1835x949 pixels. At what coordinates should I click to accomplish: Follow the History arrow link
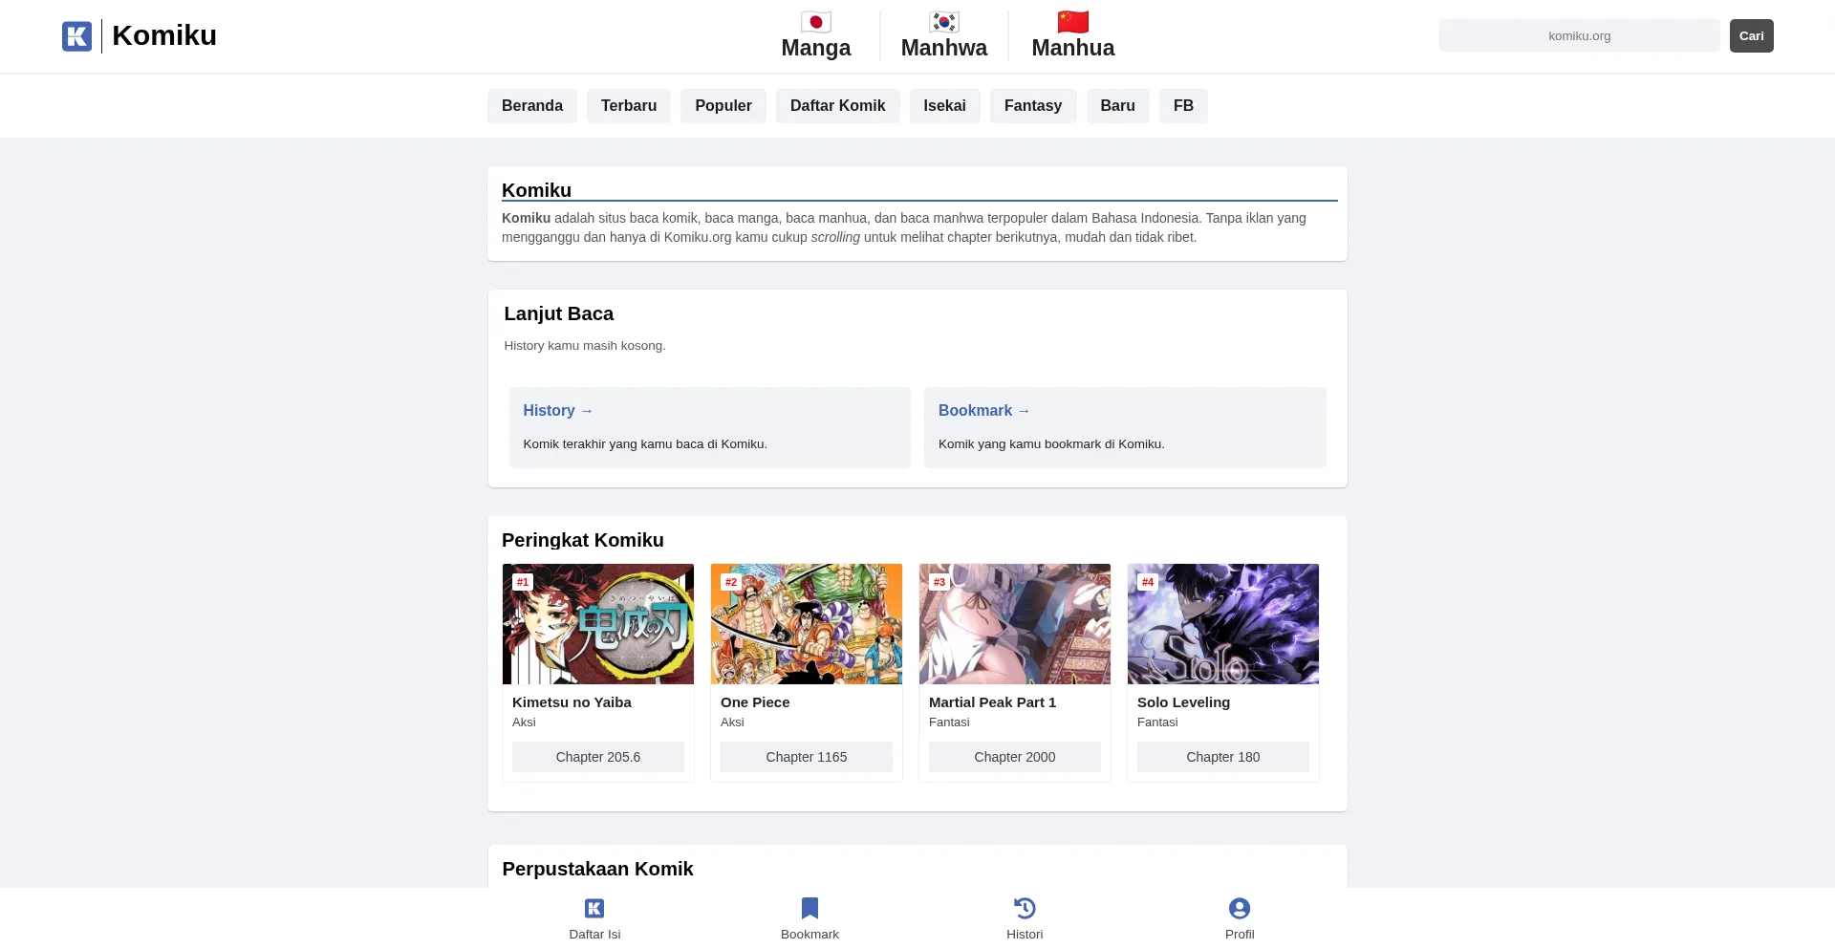558,411
